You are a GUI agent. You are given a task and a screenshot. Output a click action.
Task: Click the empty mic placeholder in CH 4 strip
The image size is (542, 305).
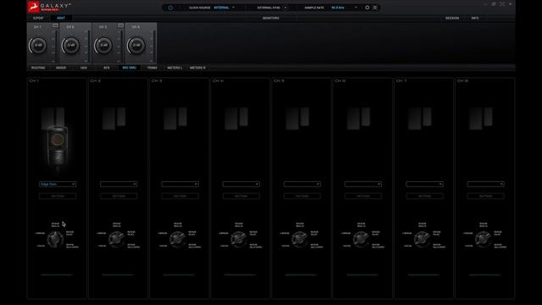point(236,119)
